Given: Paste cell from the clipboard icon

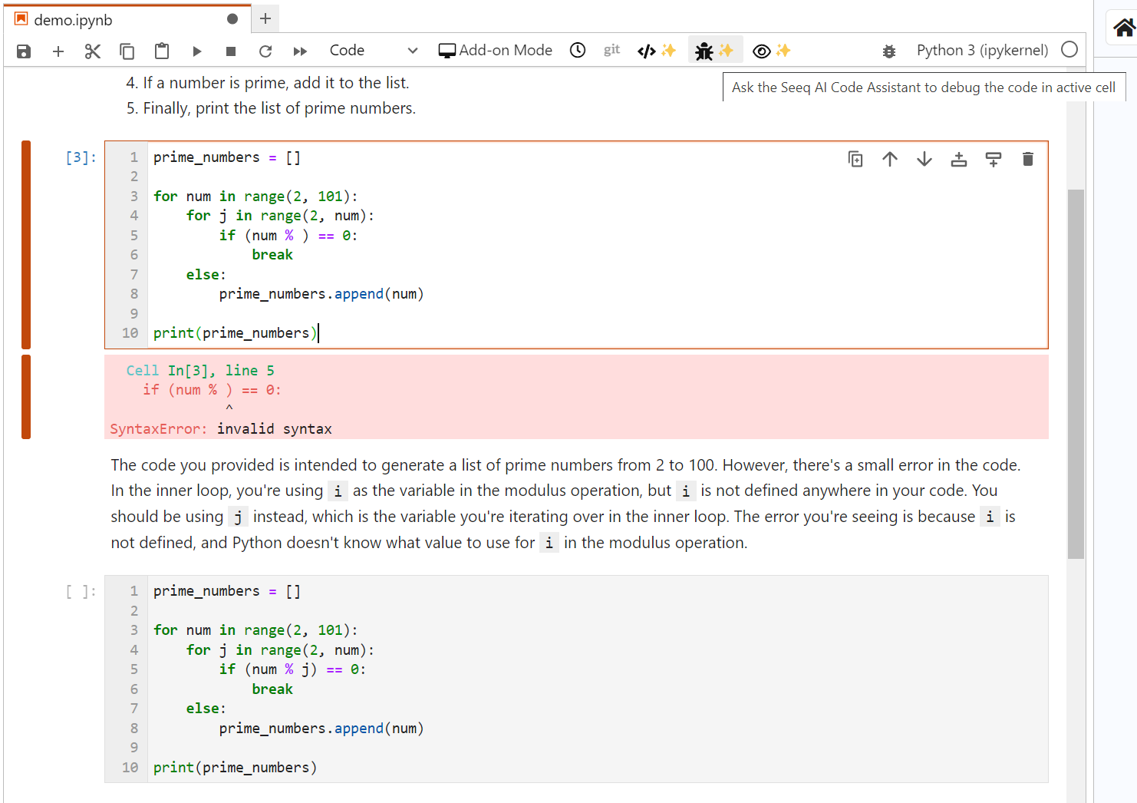Looking at the screenshot, I should [162, 51].
